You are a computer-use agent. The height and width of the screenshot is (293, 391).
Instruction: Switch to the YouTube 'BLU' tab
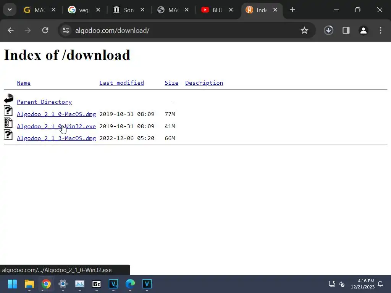click(212, 10)
